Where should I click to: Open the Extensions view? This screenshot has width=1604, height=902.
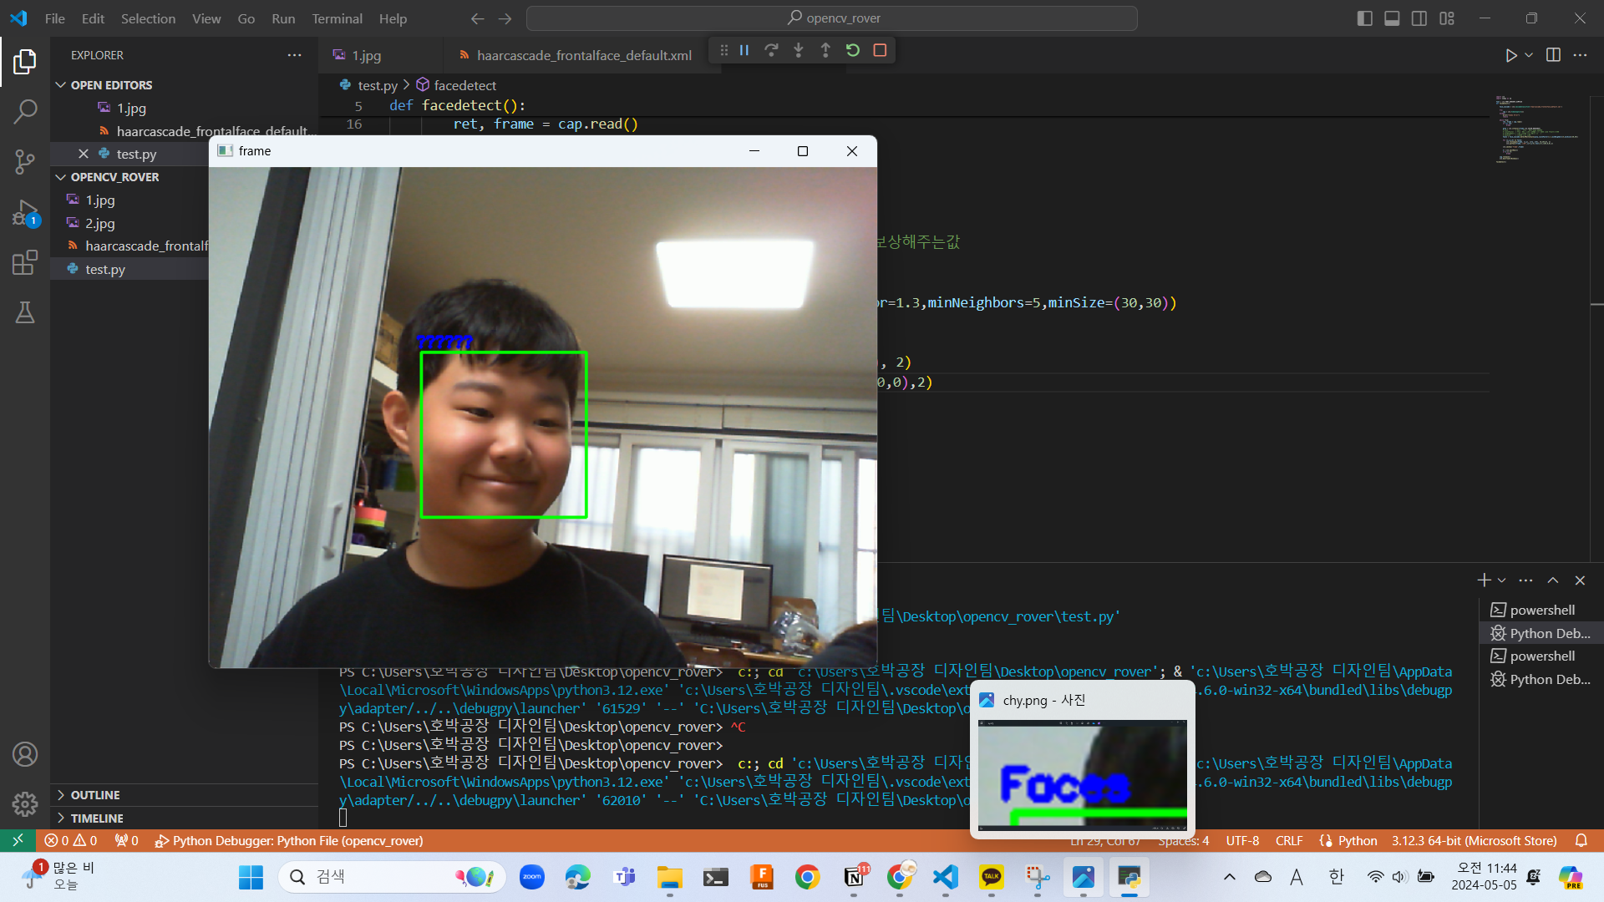pyautogui.click(x=25, y=263)
